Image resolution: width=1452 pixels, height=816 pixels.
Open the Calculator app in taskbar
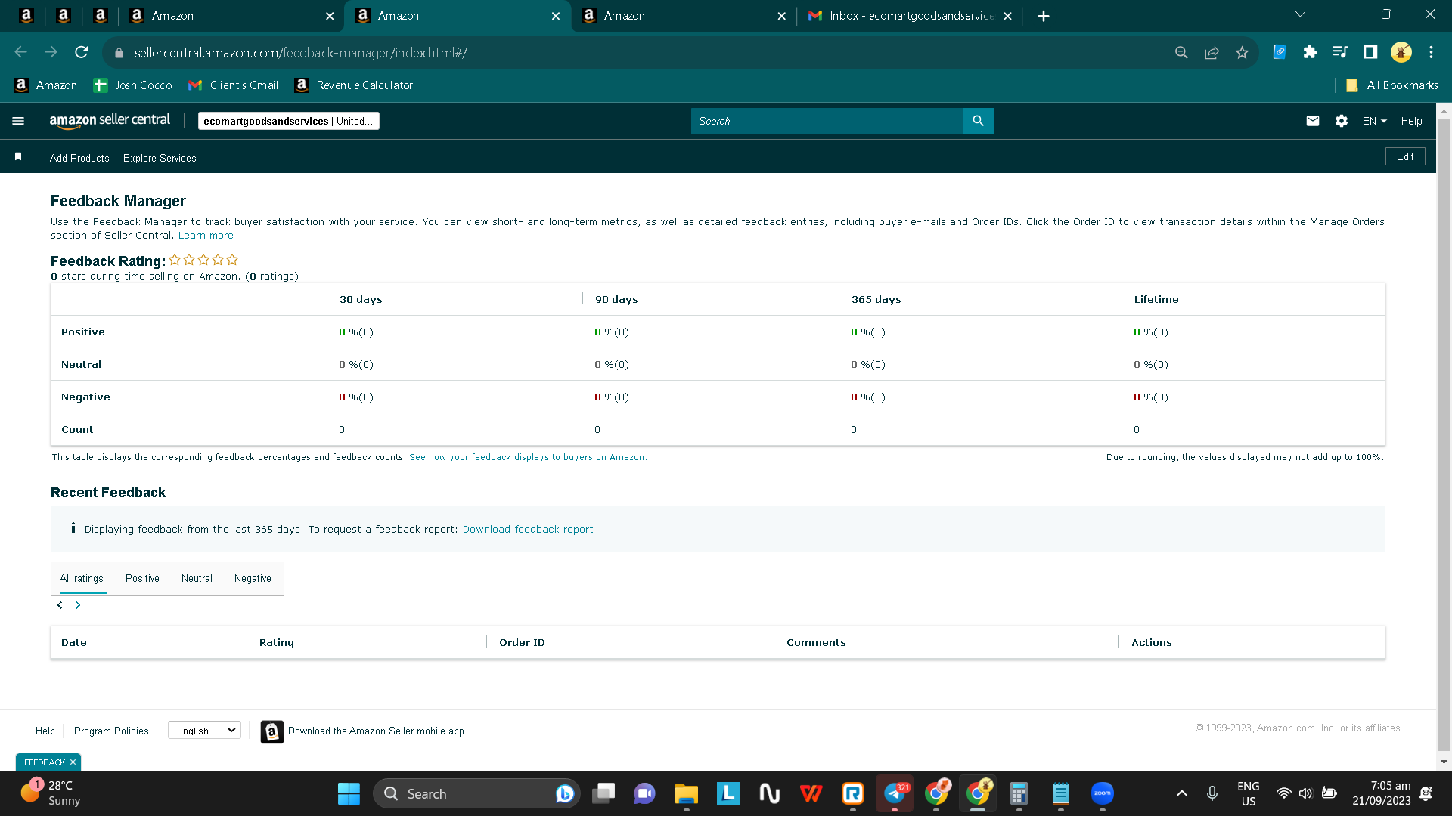(x=1019, y=793)
